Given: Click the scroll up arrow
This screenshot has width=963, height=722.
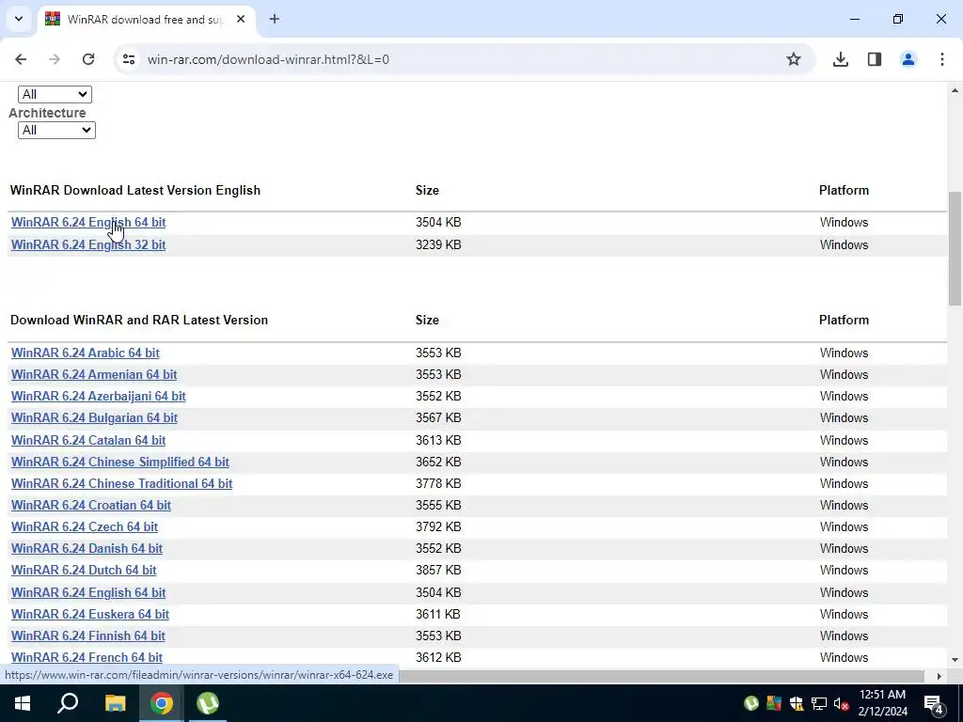Looking at the screenshot, I should (955, 90).
